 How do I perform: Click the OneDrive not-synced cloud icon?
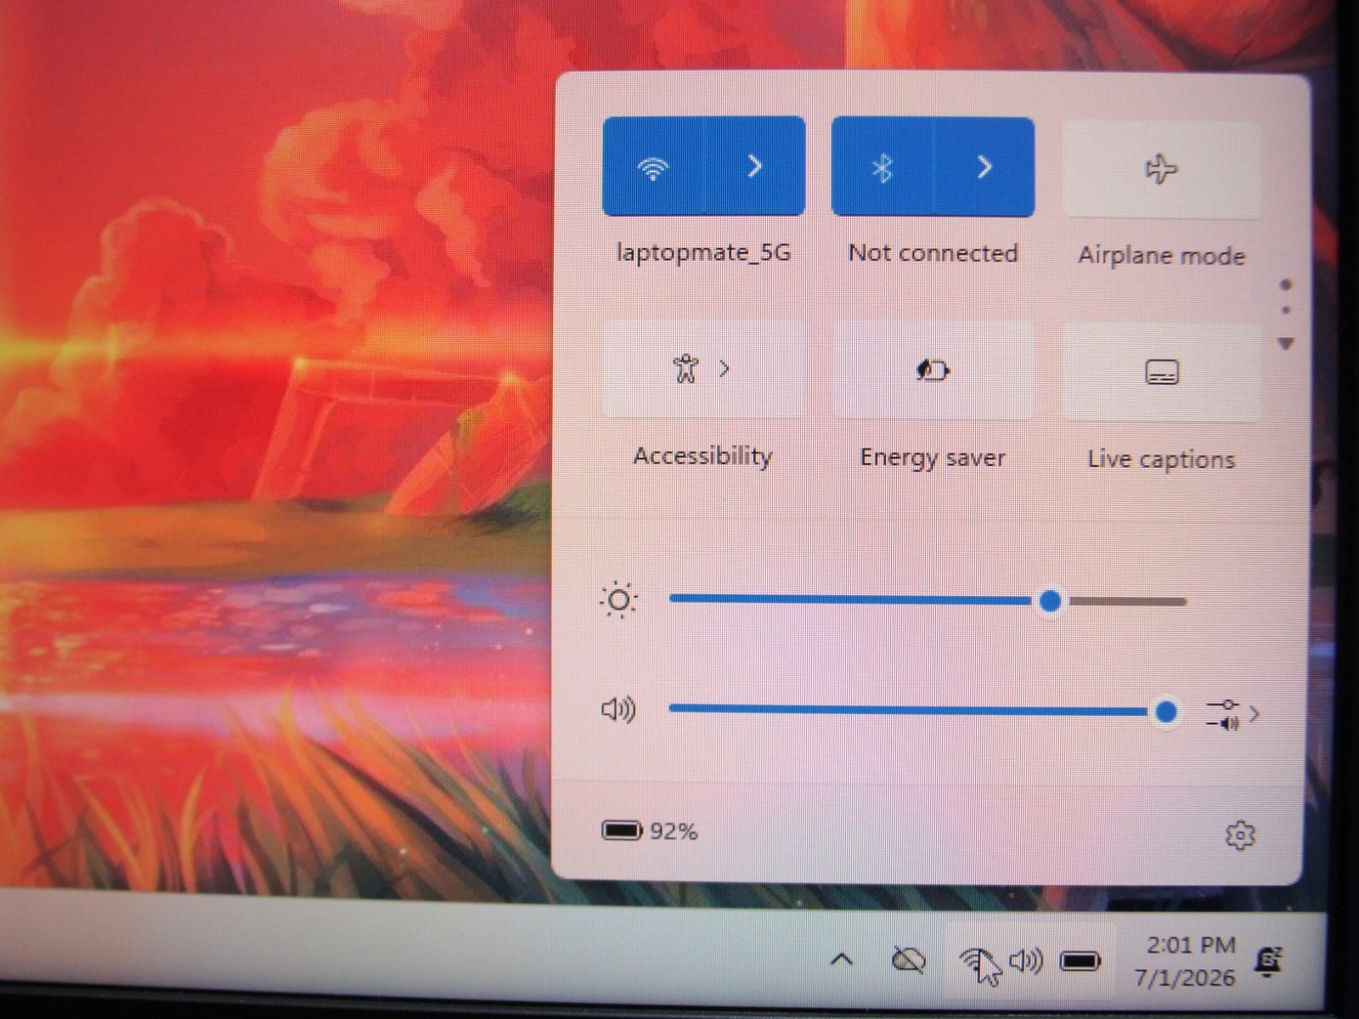pyautogui.click(x=908, y=960)
